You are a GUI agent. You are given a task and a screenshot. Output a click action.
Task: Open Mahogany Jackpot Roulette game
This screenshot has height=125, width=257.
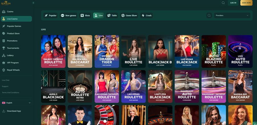[x=214, y=87]
